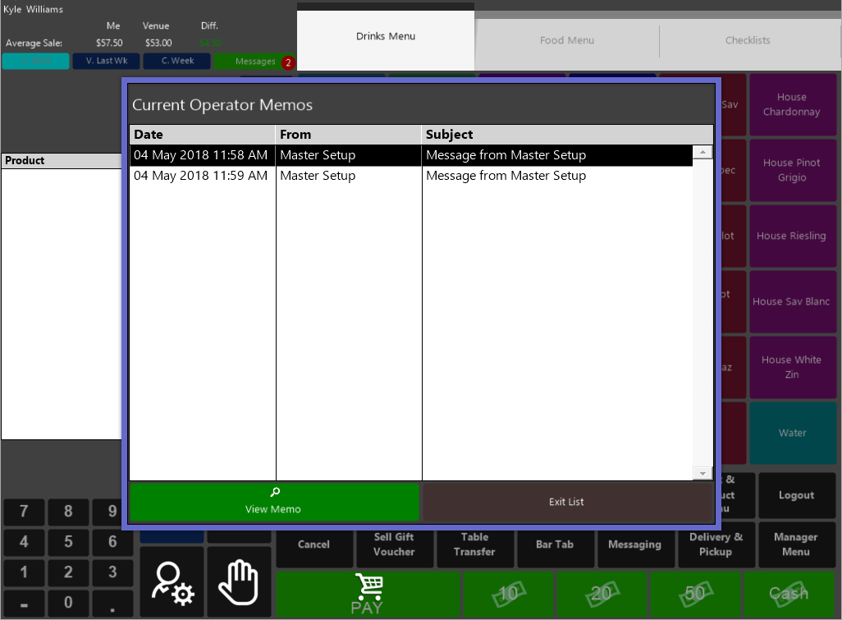The width and height of the screenshot is (842, 620).
Task: Click Exit List button
Action: pos(566,502)
